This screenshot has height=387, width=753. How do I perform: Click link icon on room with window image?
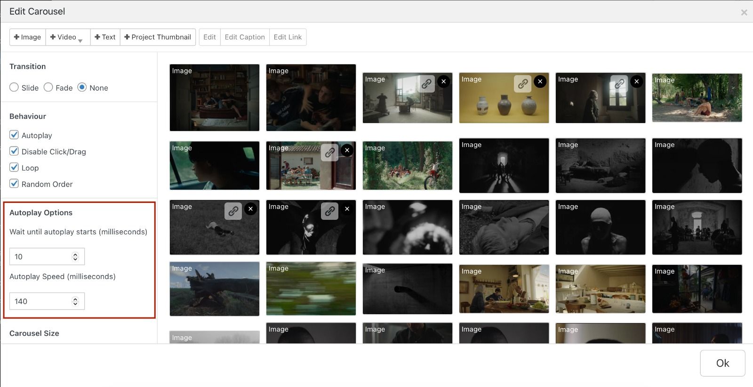[426, 84]
